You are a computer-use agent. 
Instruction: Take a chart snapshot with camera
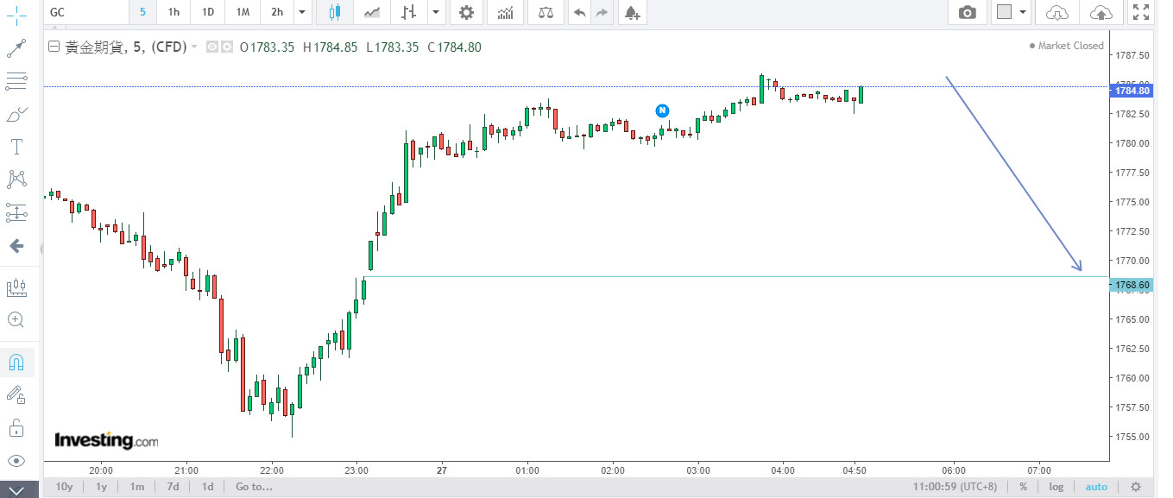click(x=968, y=12)
